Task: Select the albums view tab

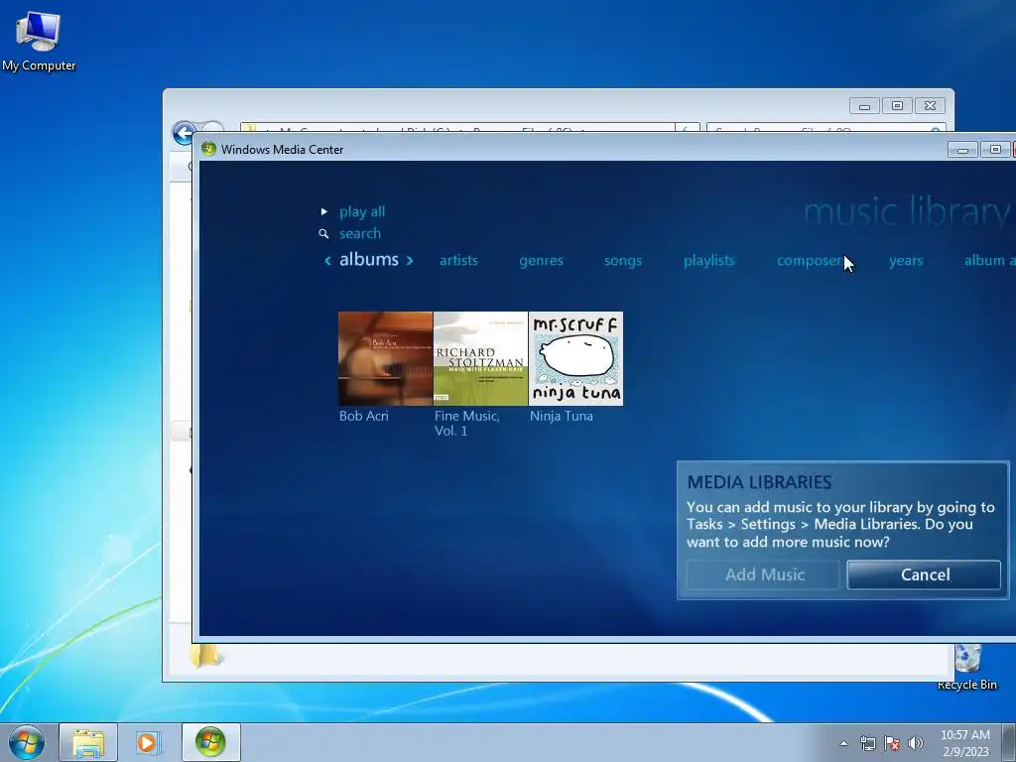Action: click(x=369, y=259)
